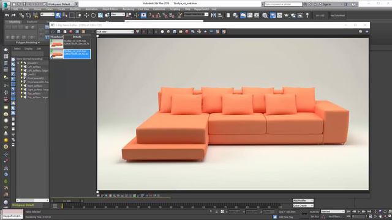Activate the Select and Link tool

[x=22, y=15]
